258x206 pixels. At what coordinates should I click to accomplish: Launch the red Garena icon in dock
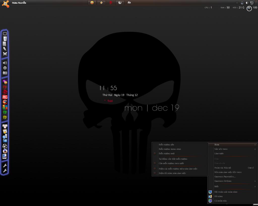pos(5,87)
